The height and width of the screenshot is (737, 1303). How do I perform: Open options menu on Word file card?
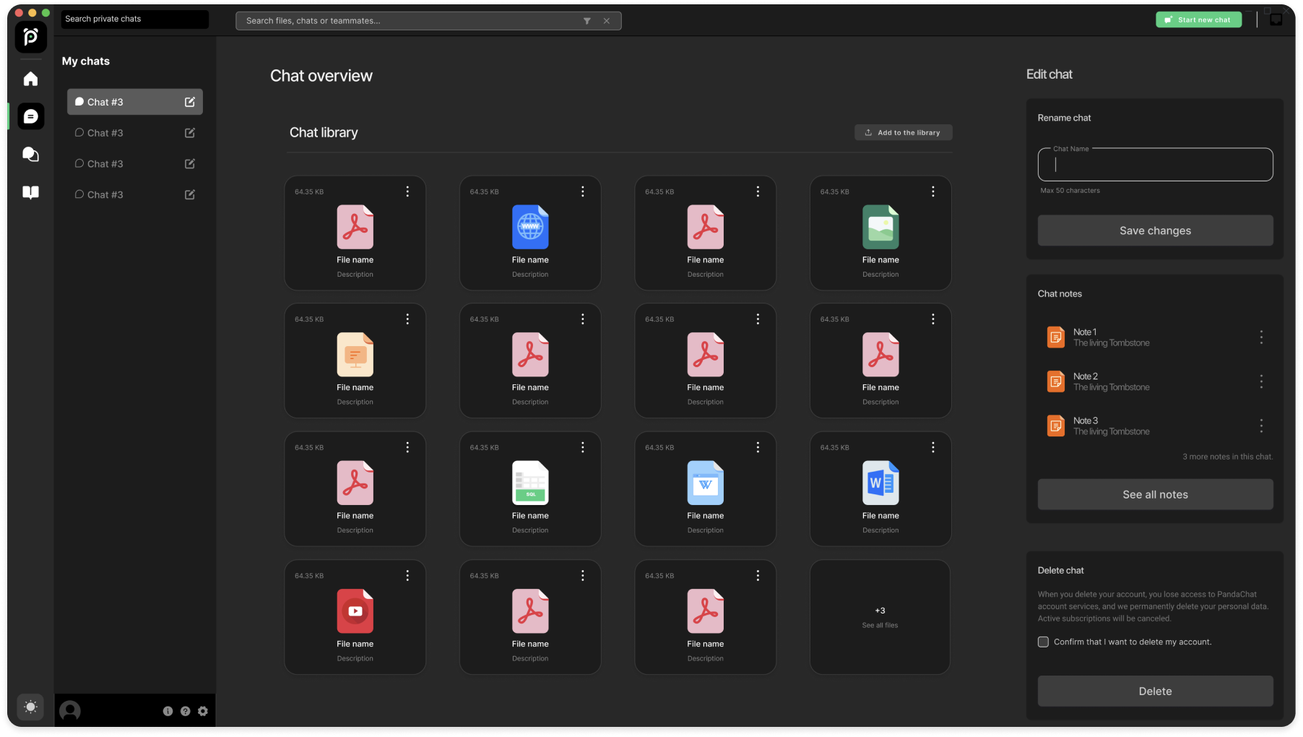coord(933,447)
